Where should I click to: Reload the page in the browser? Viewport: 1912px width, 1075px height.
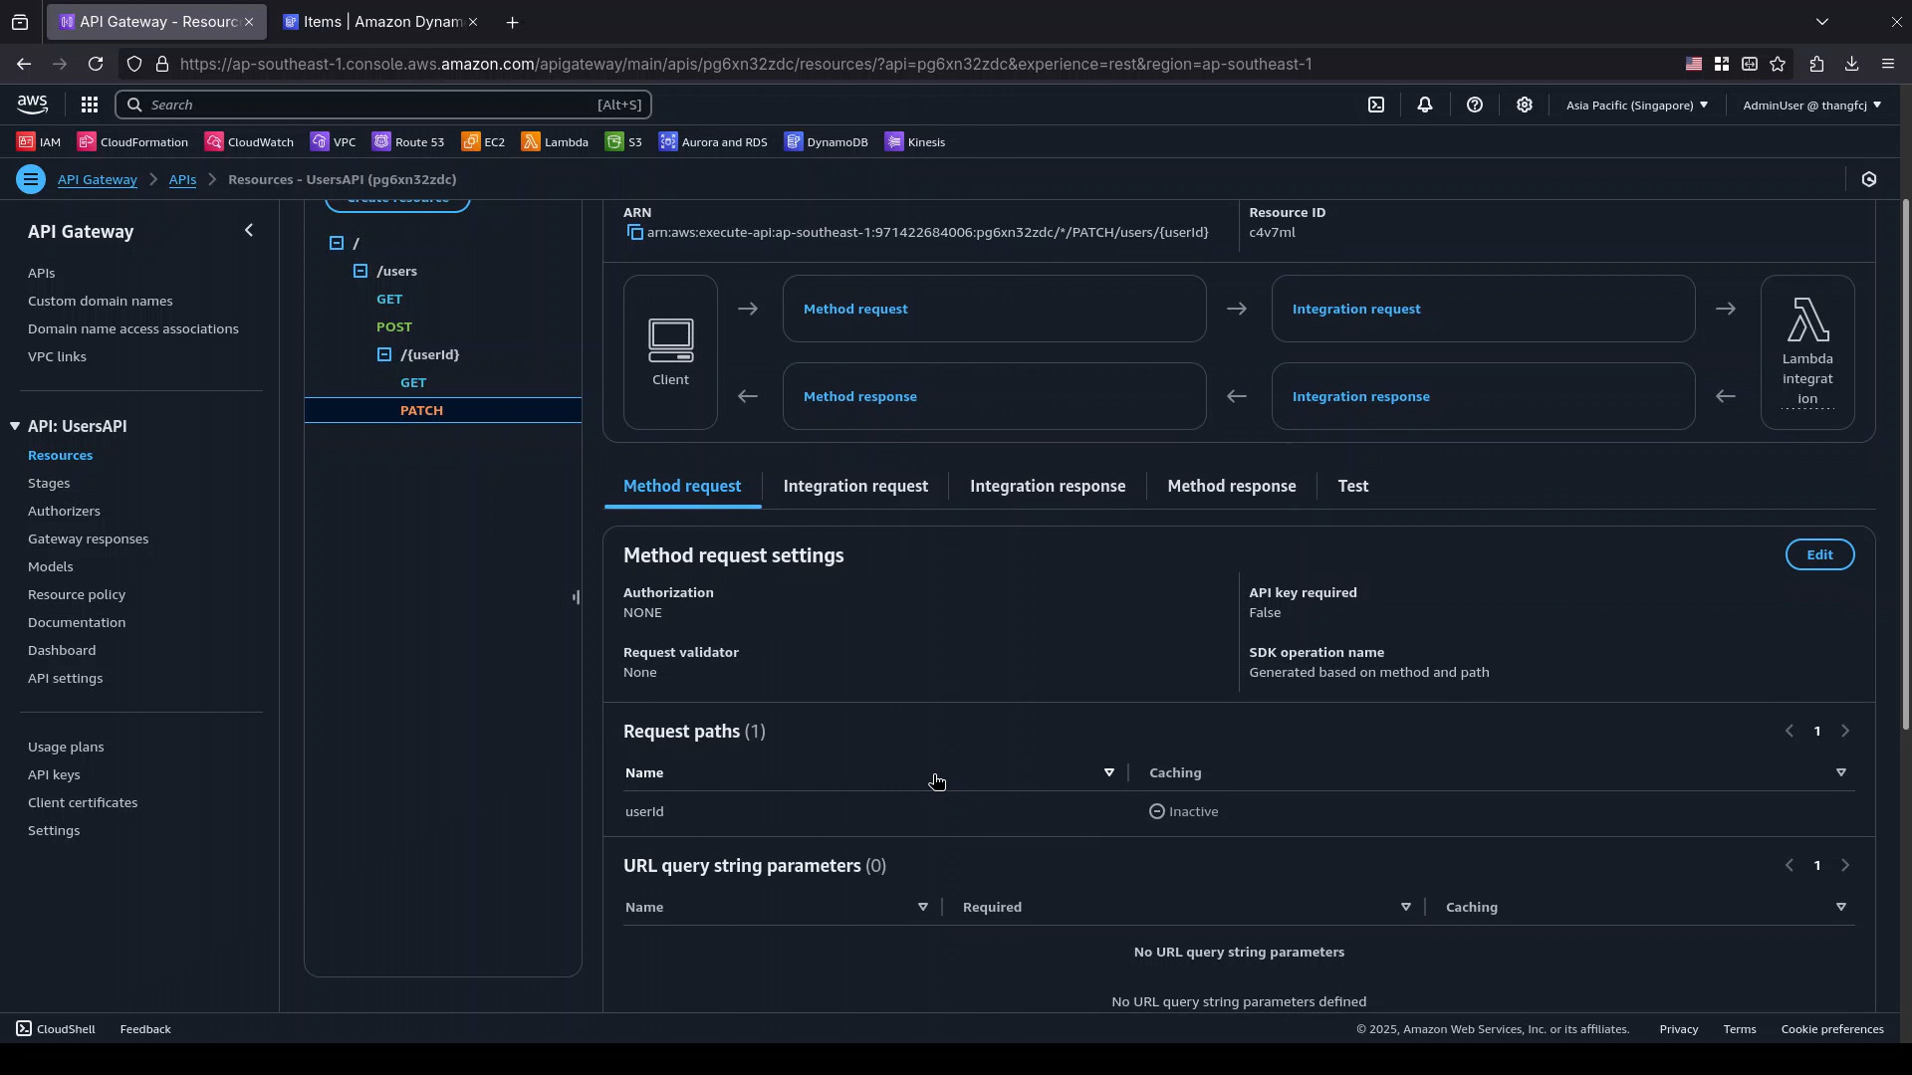point(96,64)
